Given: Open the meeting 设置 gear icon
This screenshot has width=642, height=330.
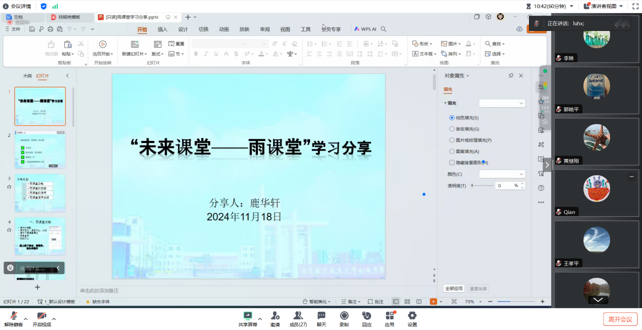Looking at the screenshot, I should click(412, 316).
